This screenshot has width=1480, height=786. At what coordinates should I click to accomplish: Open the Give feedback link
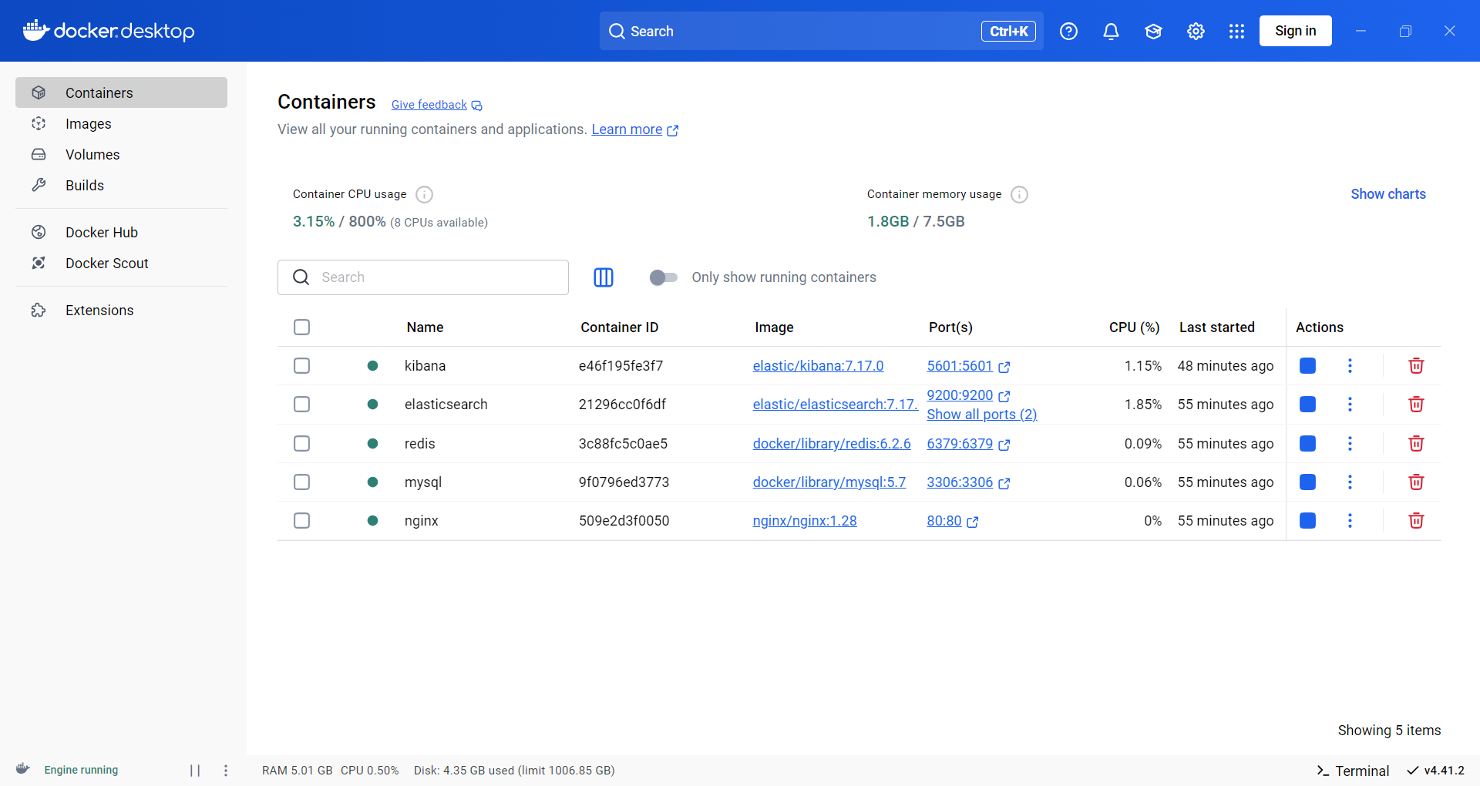tap(436, 105)
